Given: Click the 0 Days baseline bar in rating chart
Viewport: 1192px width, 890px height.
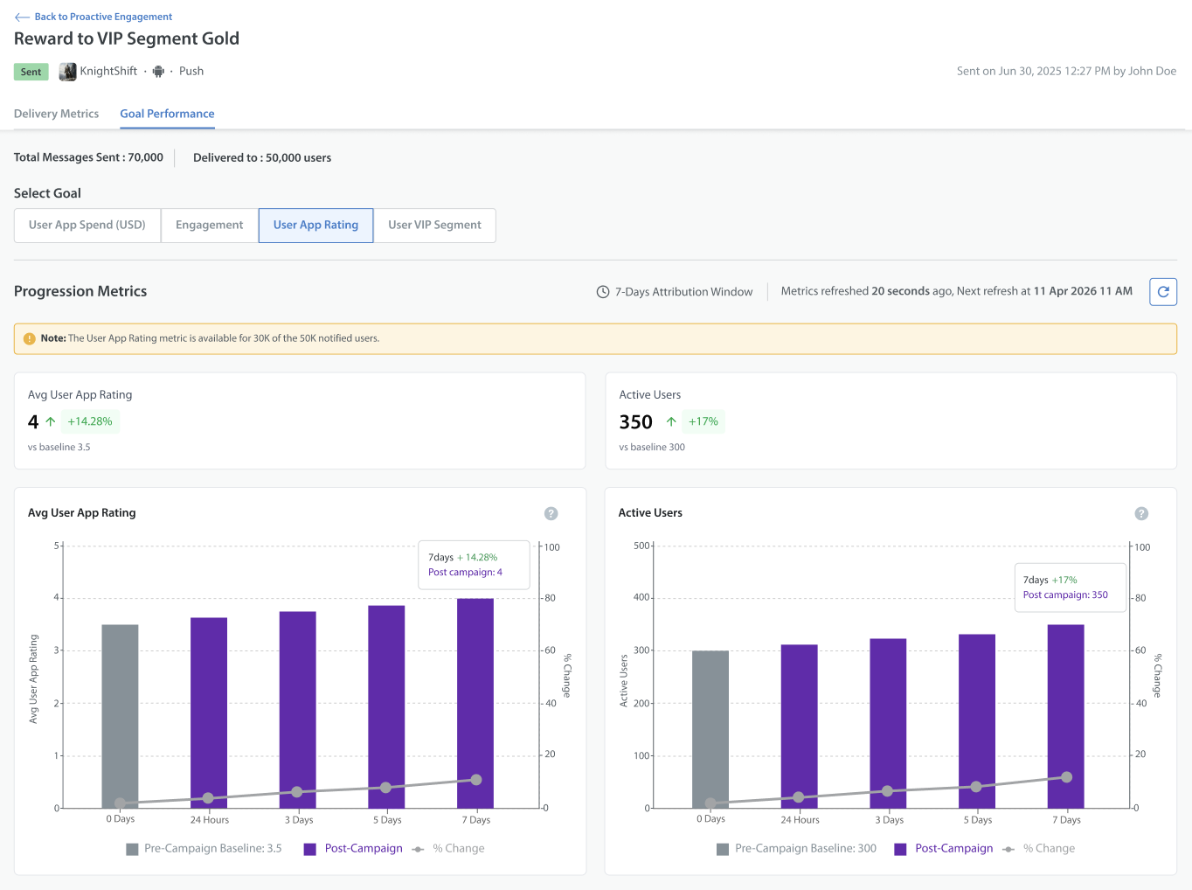Looking at the screenshot, I should (120, 716).
